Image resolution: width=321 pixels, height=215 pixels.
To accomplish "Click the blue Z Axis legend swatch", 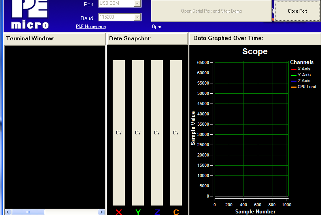I will [x=294, y=81].
